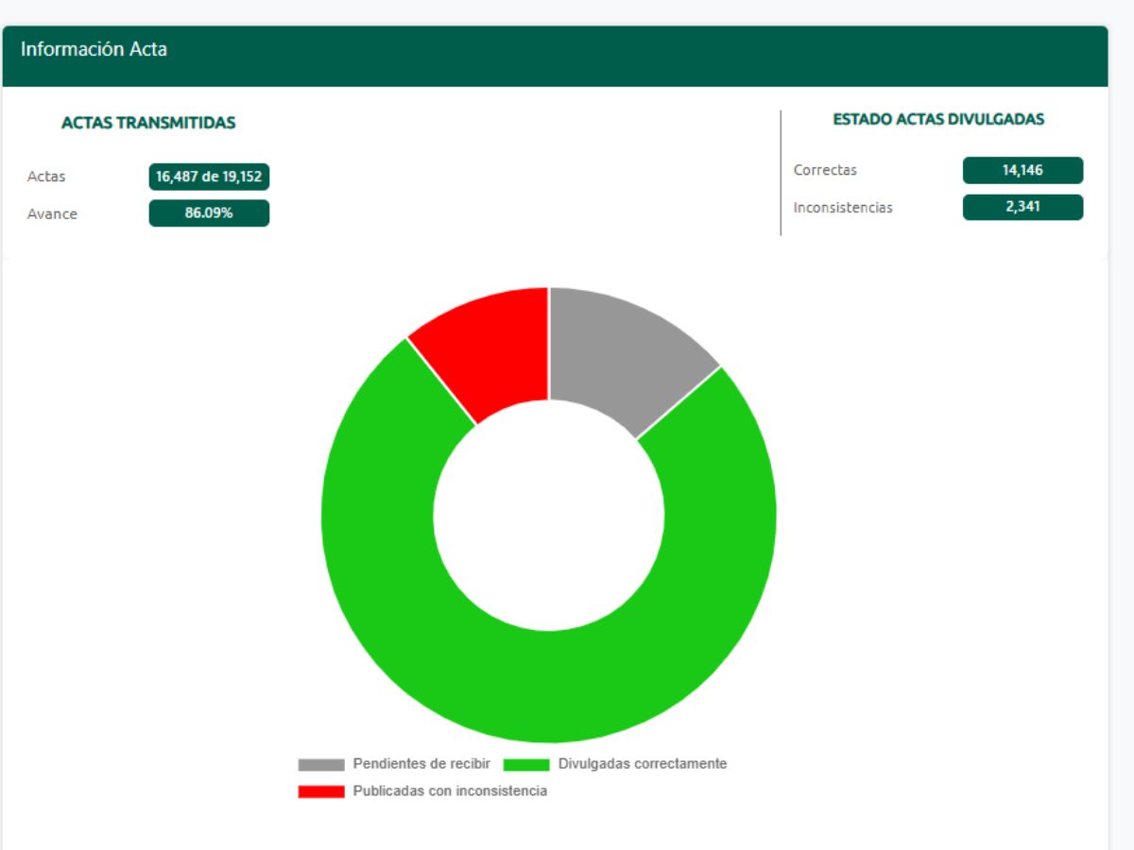Viewport: 1134px width, 850px height.
Task: Toggle the Publicadas con inconsistencia legend label
Action: [450, 790]
